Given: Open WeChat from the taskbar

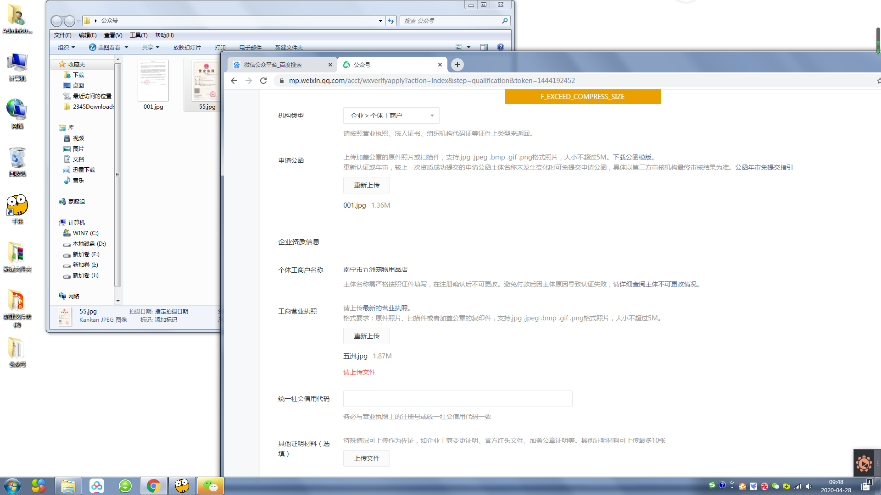Looking at the screenshot, I should [x=211, y=486].
